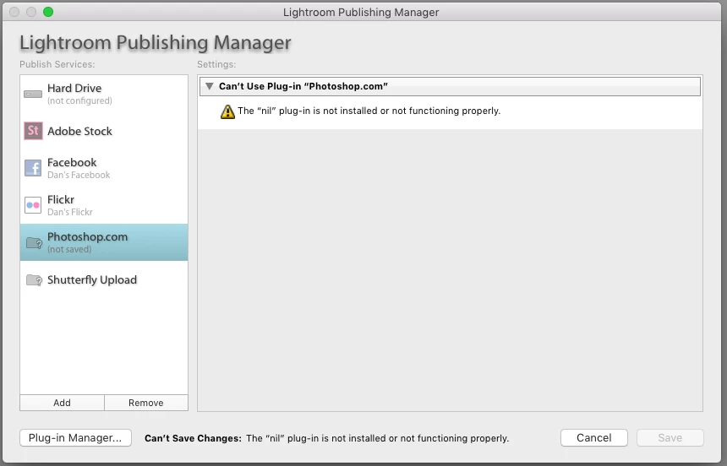Click the Photoshop.com folder question icon

coord(34,243)
